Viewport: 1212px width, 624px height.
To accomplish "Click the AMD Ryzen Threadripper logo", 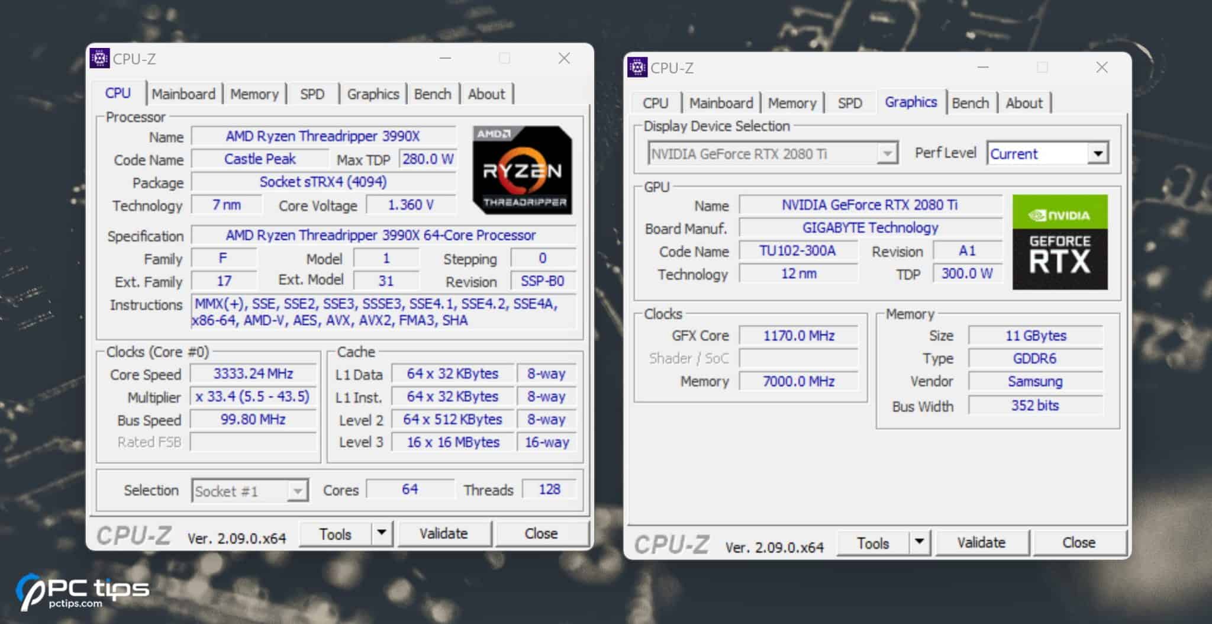I will pyautogui.click(x=521, y=170).
